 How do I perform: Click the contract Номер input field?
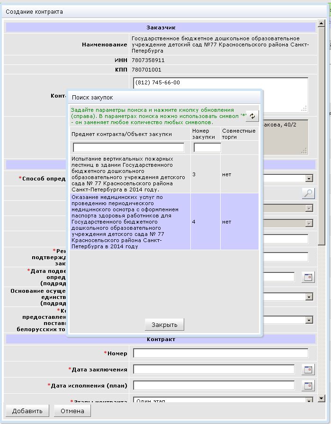coord(221,353)
